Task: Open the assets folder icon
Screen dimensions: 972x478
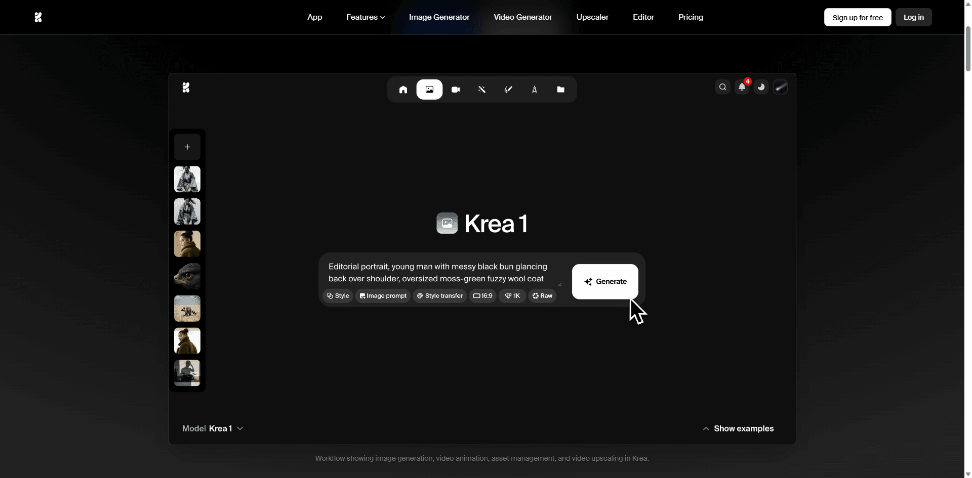Action: [561, 90]
